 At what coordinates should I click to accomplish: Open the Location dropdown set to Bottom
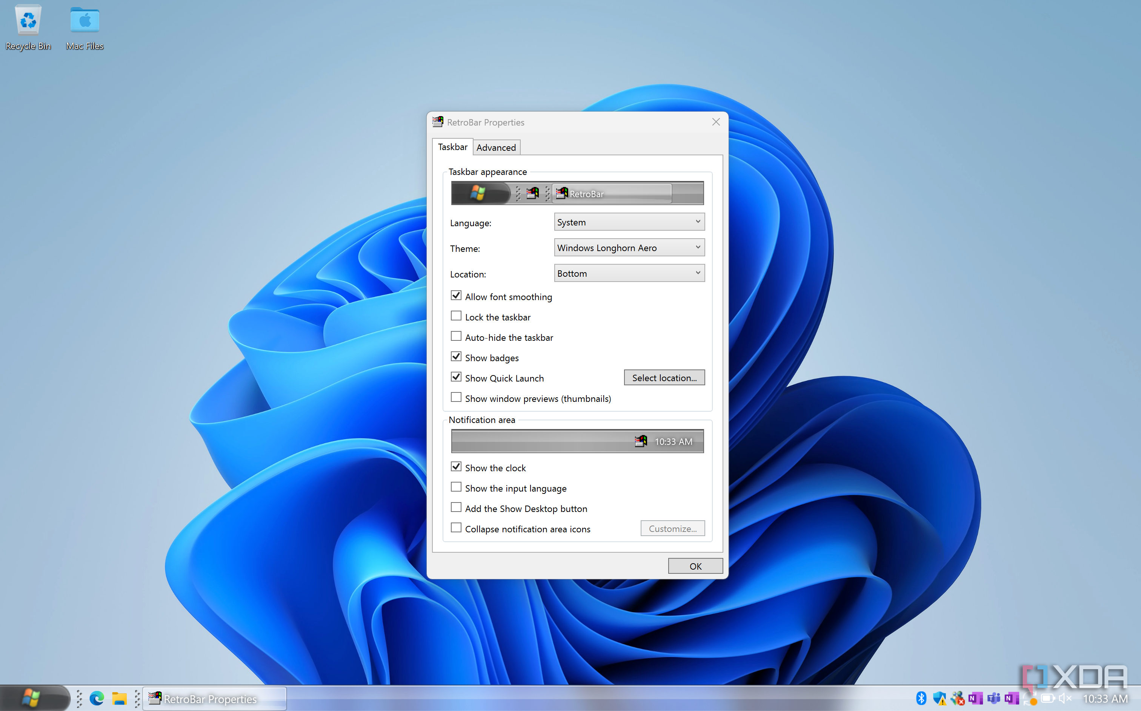[x=629, y=273]
